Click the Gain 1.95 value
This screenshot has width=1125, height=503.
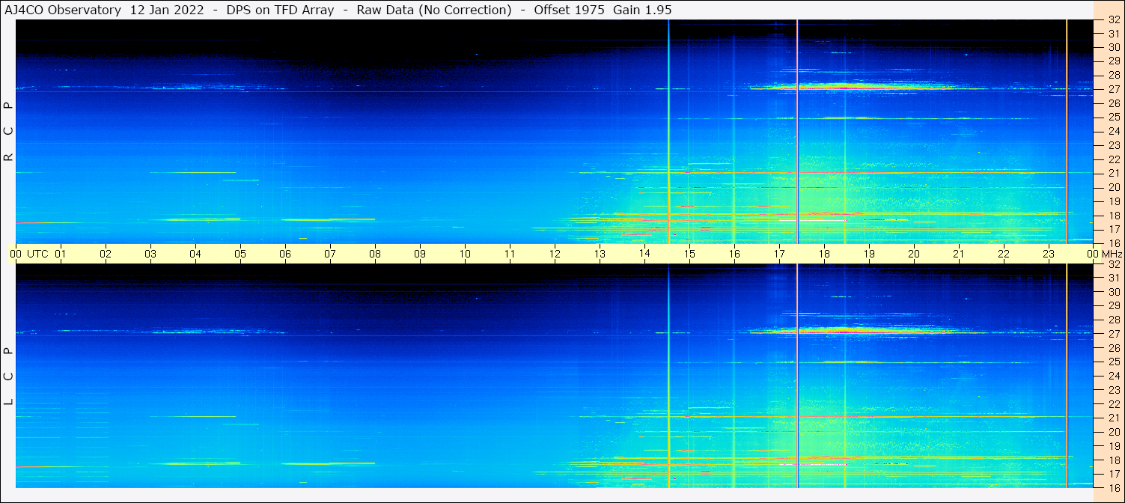click(642, 10)
